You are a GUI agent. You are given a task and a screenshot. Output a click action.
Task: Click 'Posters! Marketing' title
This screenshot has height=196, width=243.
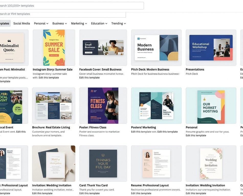[143, 127]
